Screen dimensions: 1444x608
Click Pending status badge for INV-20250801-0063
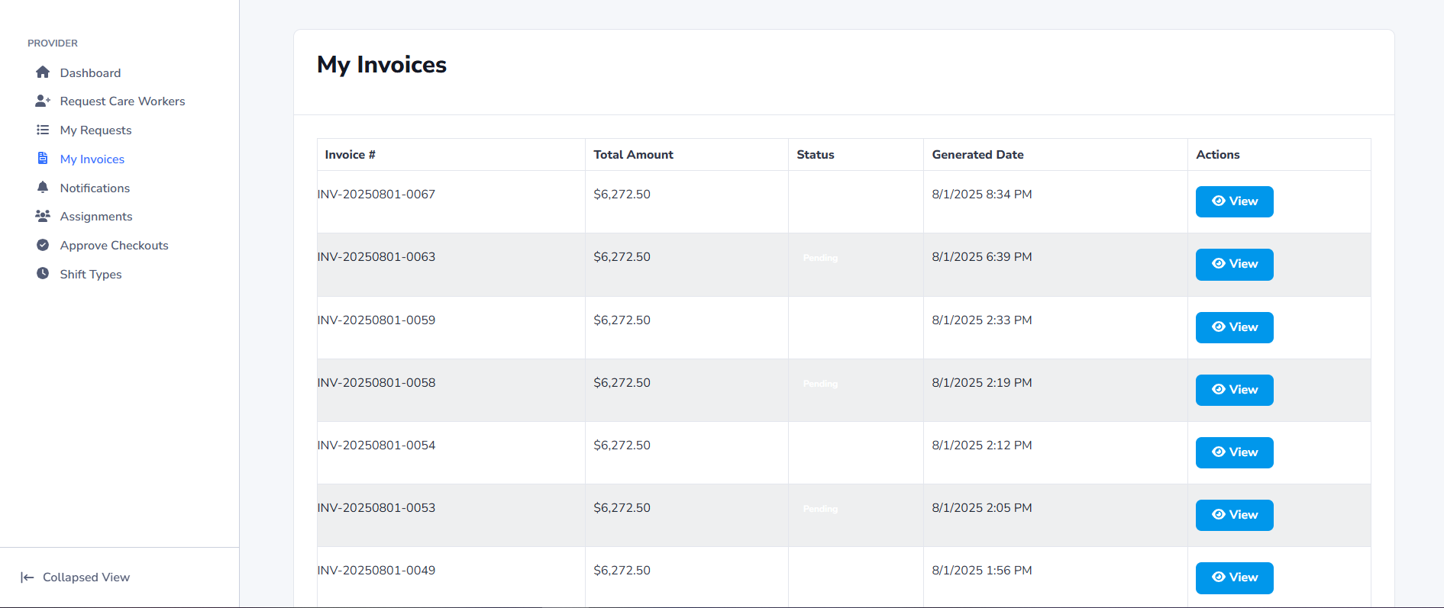[820, 258]
